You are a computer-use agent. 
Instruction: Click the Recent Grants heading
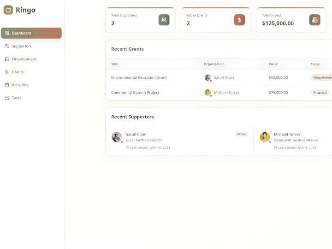click(127, 49)
